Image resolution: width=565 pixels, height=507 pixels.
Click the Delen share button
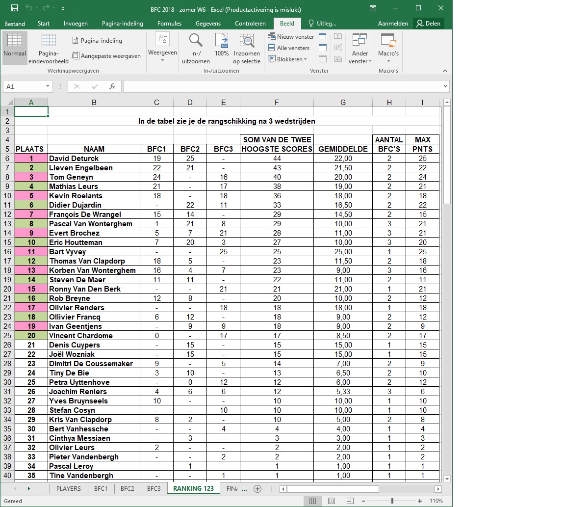click(x=428, y=24)
